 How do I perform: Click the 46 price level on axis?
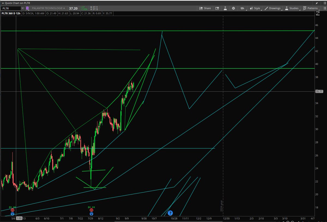click(x=317, y=25)
